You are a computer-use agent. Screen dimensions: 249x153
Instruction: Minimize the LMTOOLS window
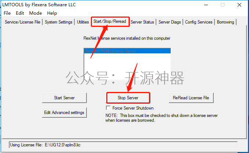[x=206, y=5]
